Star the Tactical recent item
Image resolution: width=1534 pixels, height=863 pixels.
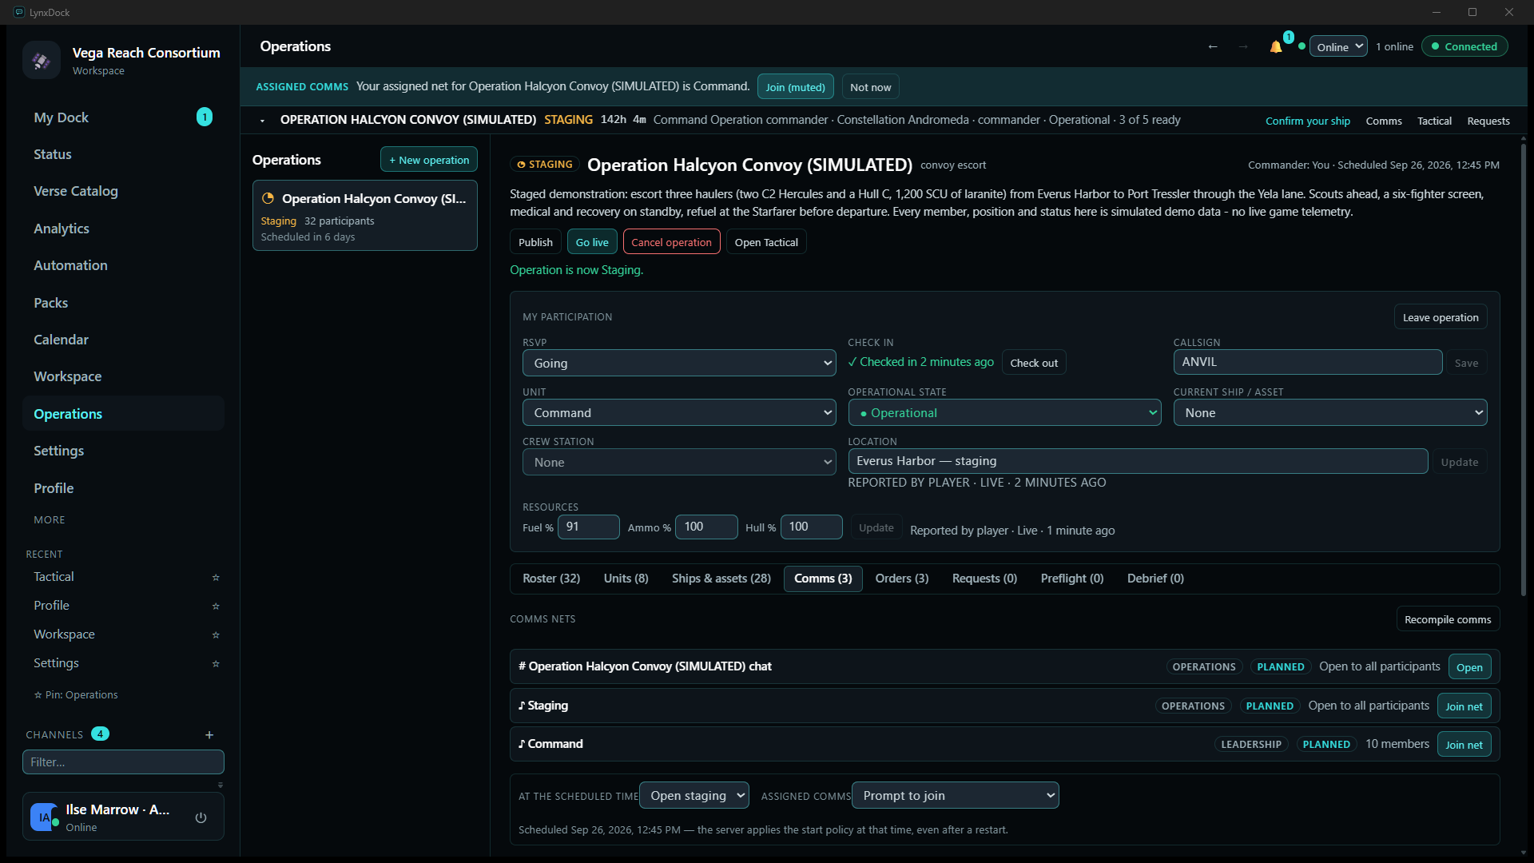[216, 578]
